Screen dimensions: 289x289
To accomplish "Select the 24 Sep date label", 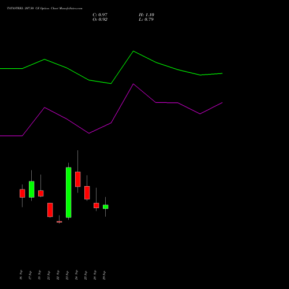I will 76,275.
